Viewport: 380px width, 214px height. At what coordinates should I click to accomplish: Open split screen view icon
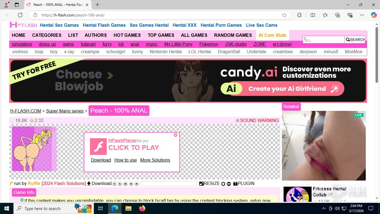313,15
